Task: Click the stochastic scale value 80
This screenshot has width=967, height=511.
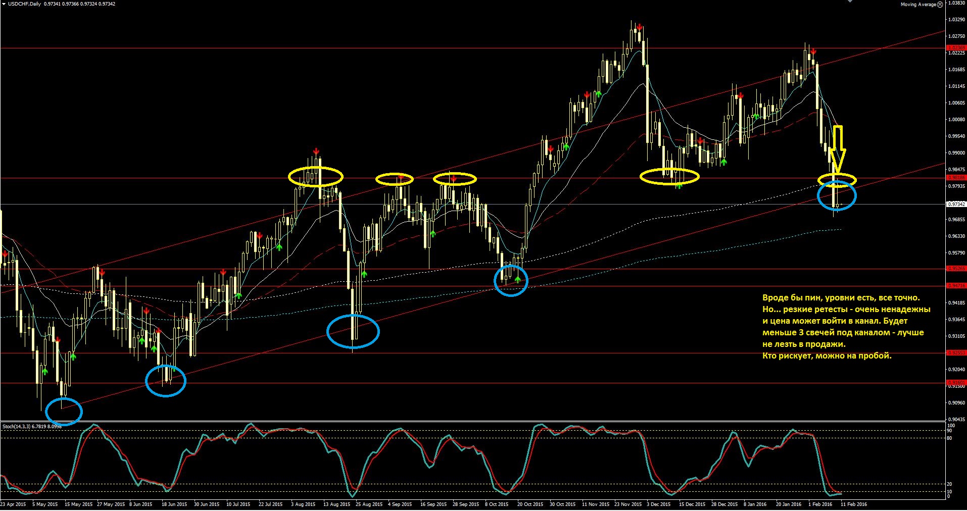Action: tap(950, 438)
